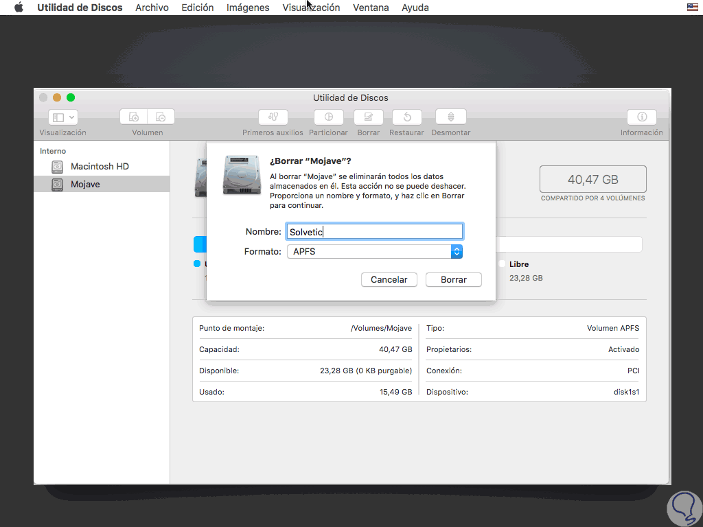Open the Apple menu

click(19, 7)
